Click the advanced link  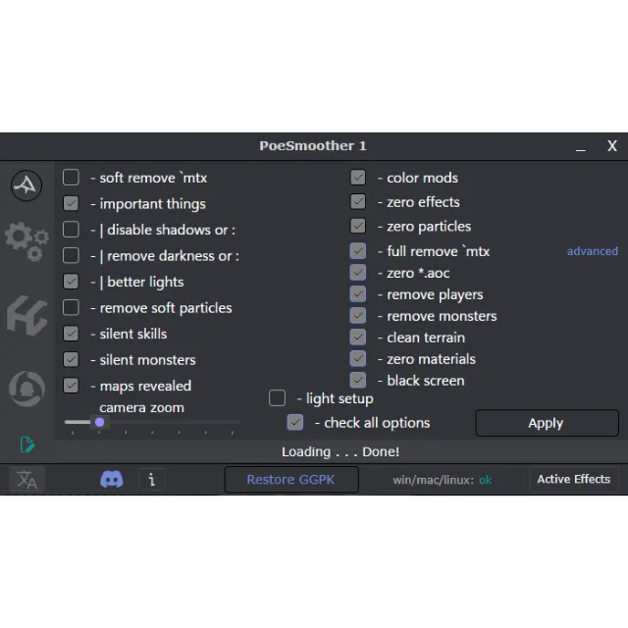(x=592, y=251)
